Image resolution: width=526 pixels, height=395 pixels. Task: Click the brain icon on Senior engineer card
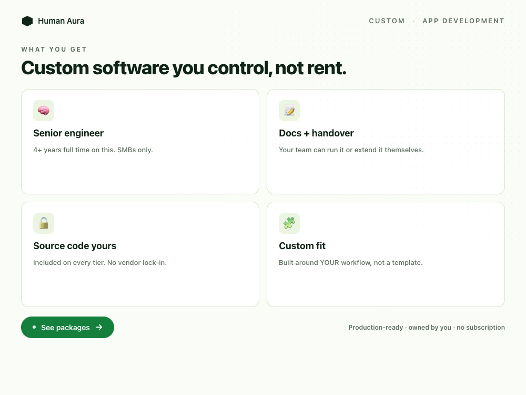click(44, 111)
